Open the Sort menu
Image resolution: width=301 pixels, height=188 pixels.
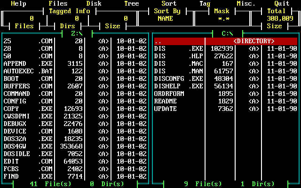[169, 4]
